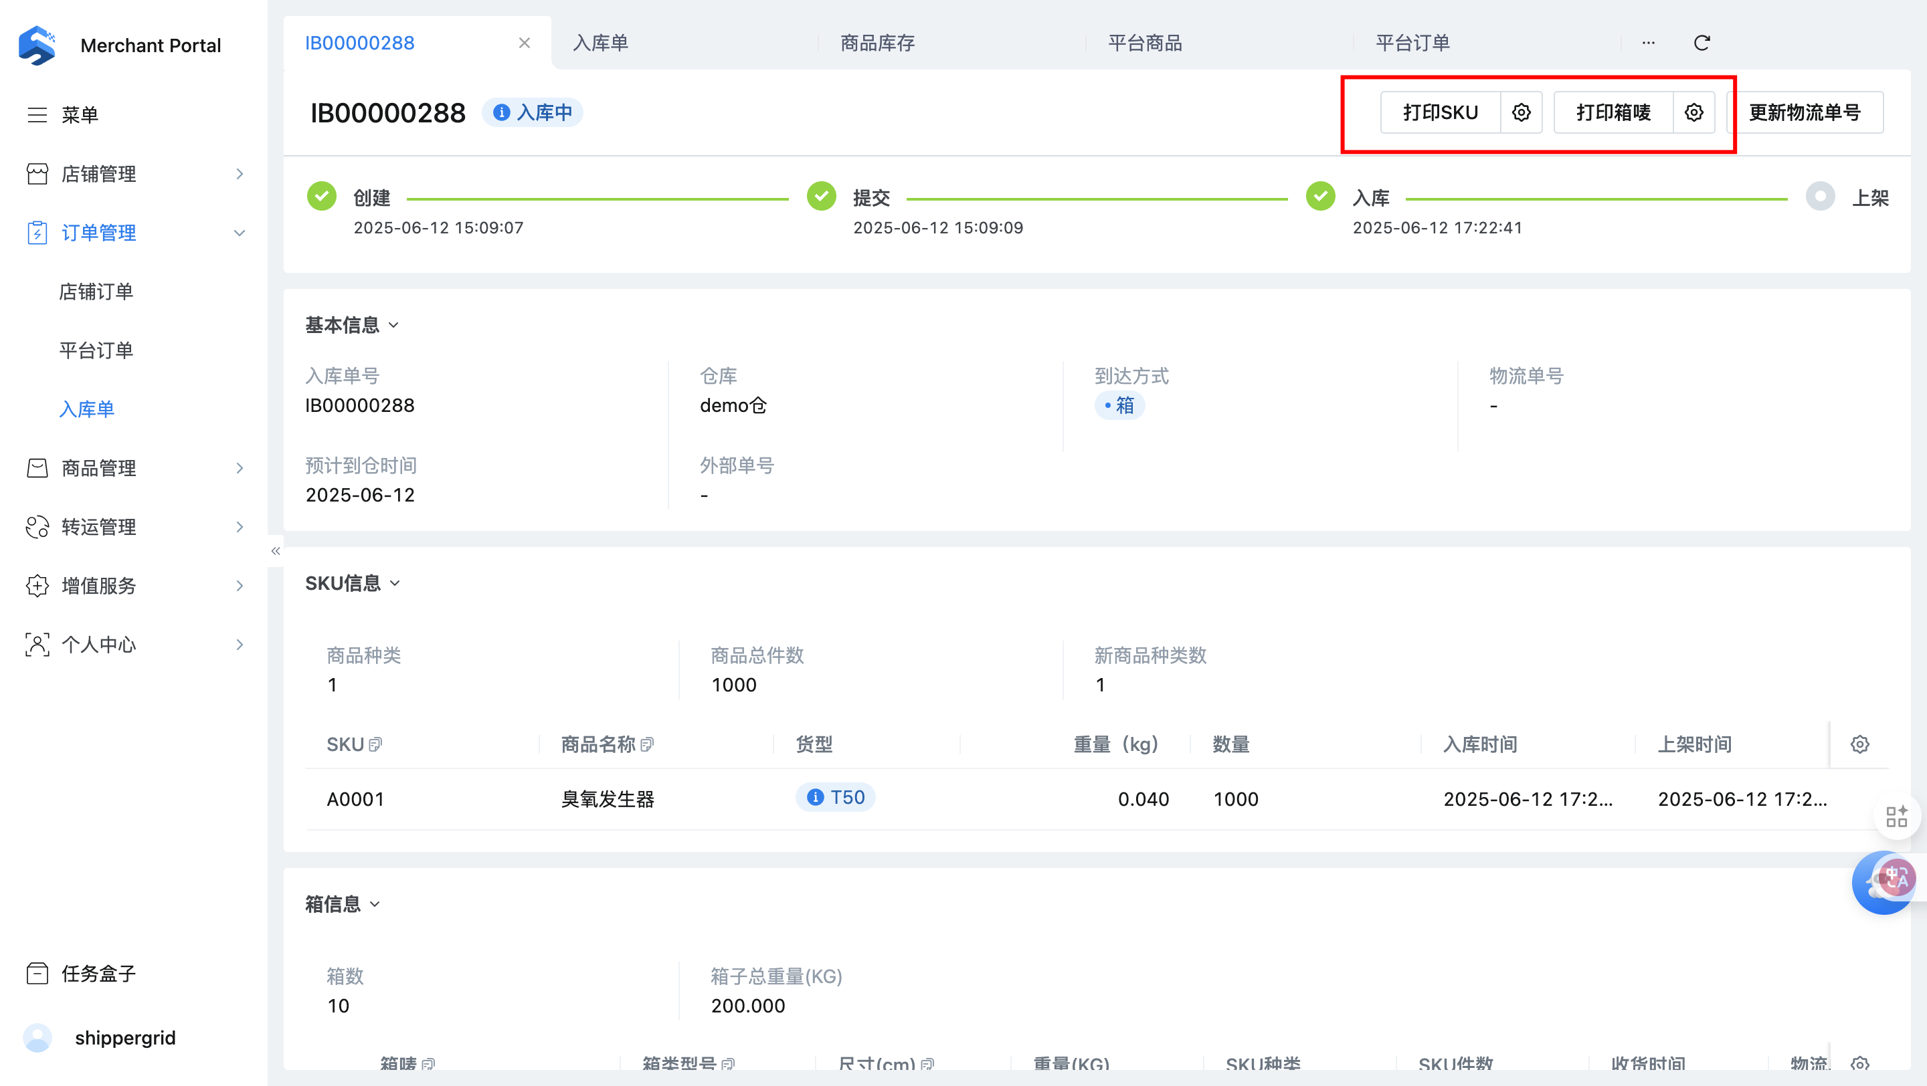The width and height of the screenshot is (1927, 1086).
Task: Click the copy icon next to SKU header
Action: tap(375, 744)
